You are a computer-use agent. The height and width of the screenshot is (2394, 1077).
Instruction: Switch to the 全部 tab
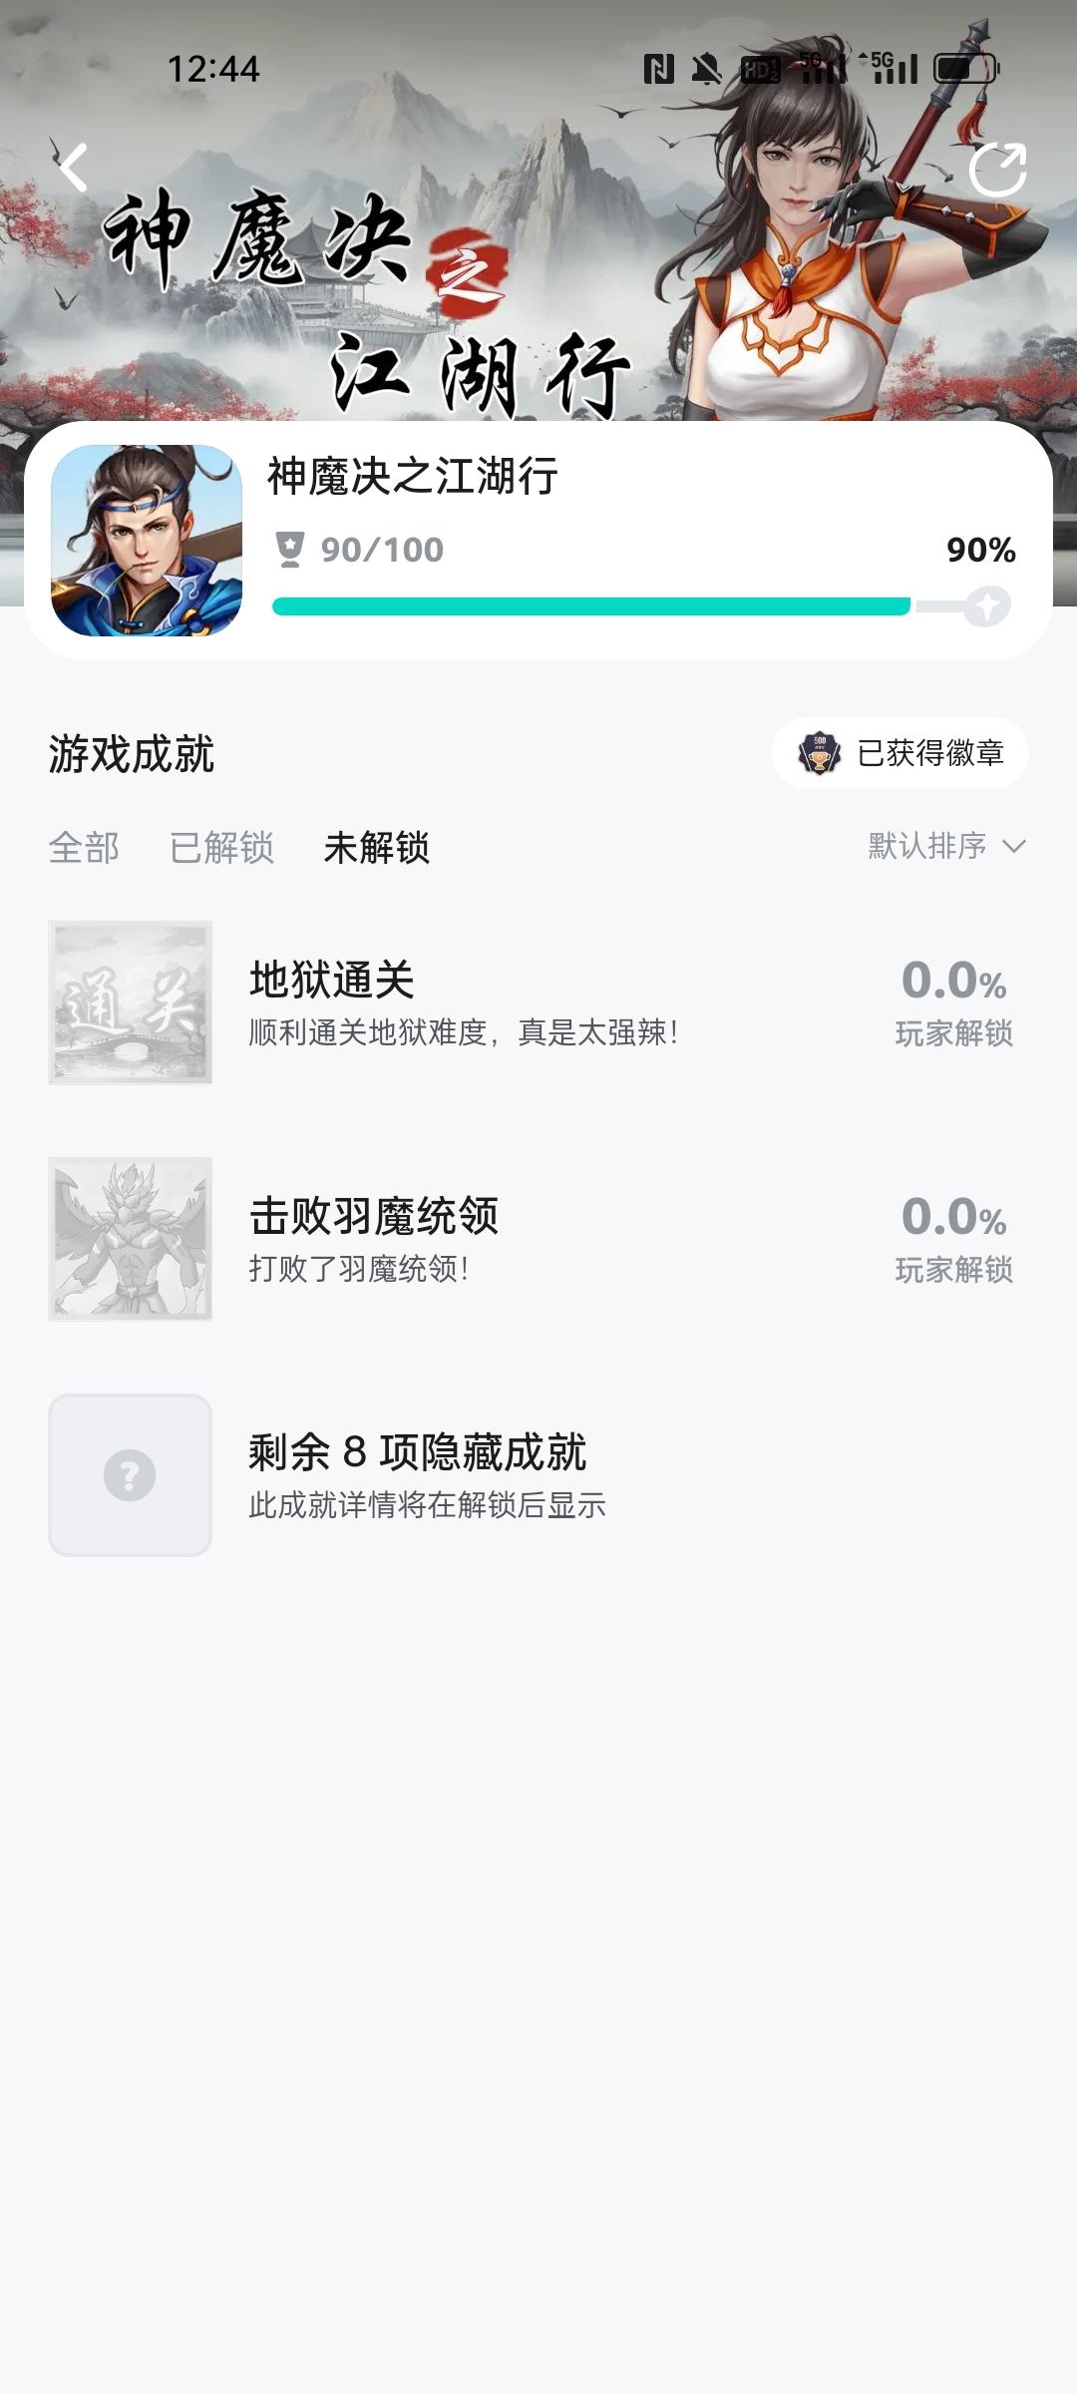[x=84, y=848]
